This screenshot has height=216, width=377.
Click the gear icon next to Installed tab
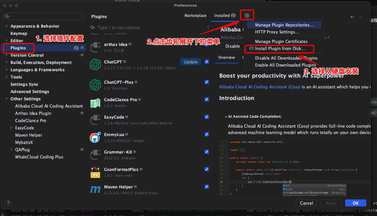pyautogui.click(x=247, y=16)
